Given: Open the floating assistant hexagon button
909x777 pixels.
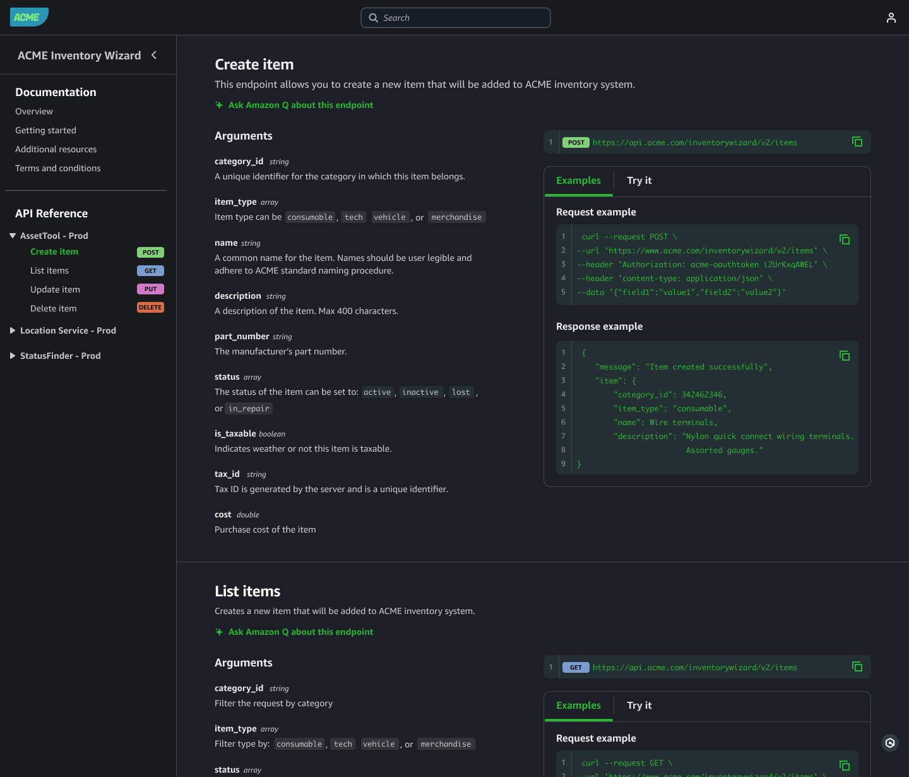Looking at the screenshot, I should [x=890, y=743].
